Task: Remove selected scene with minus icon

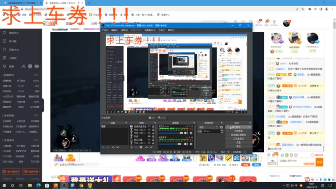Action: (x=108, y=147)
